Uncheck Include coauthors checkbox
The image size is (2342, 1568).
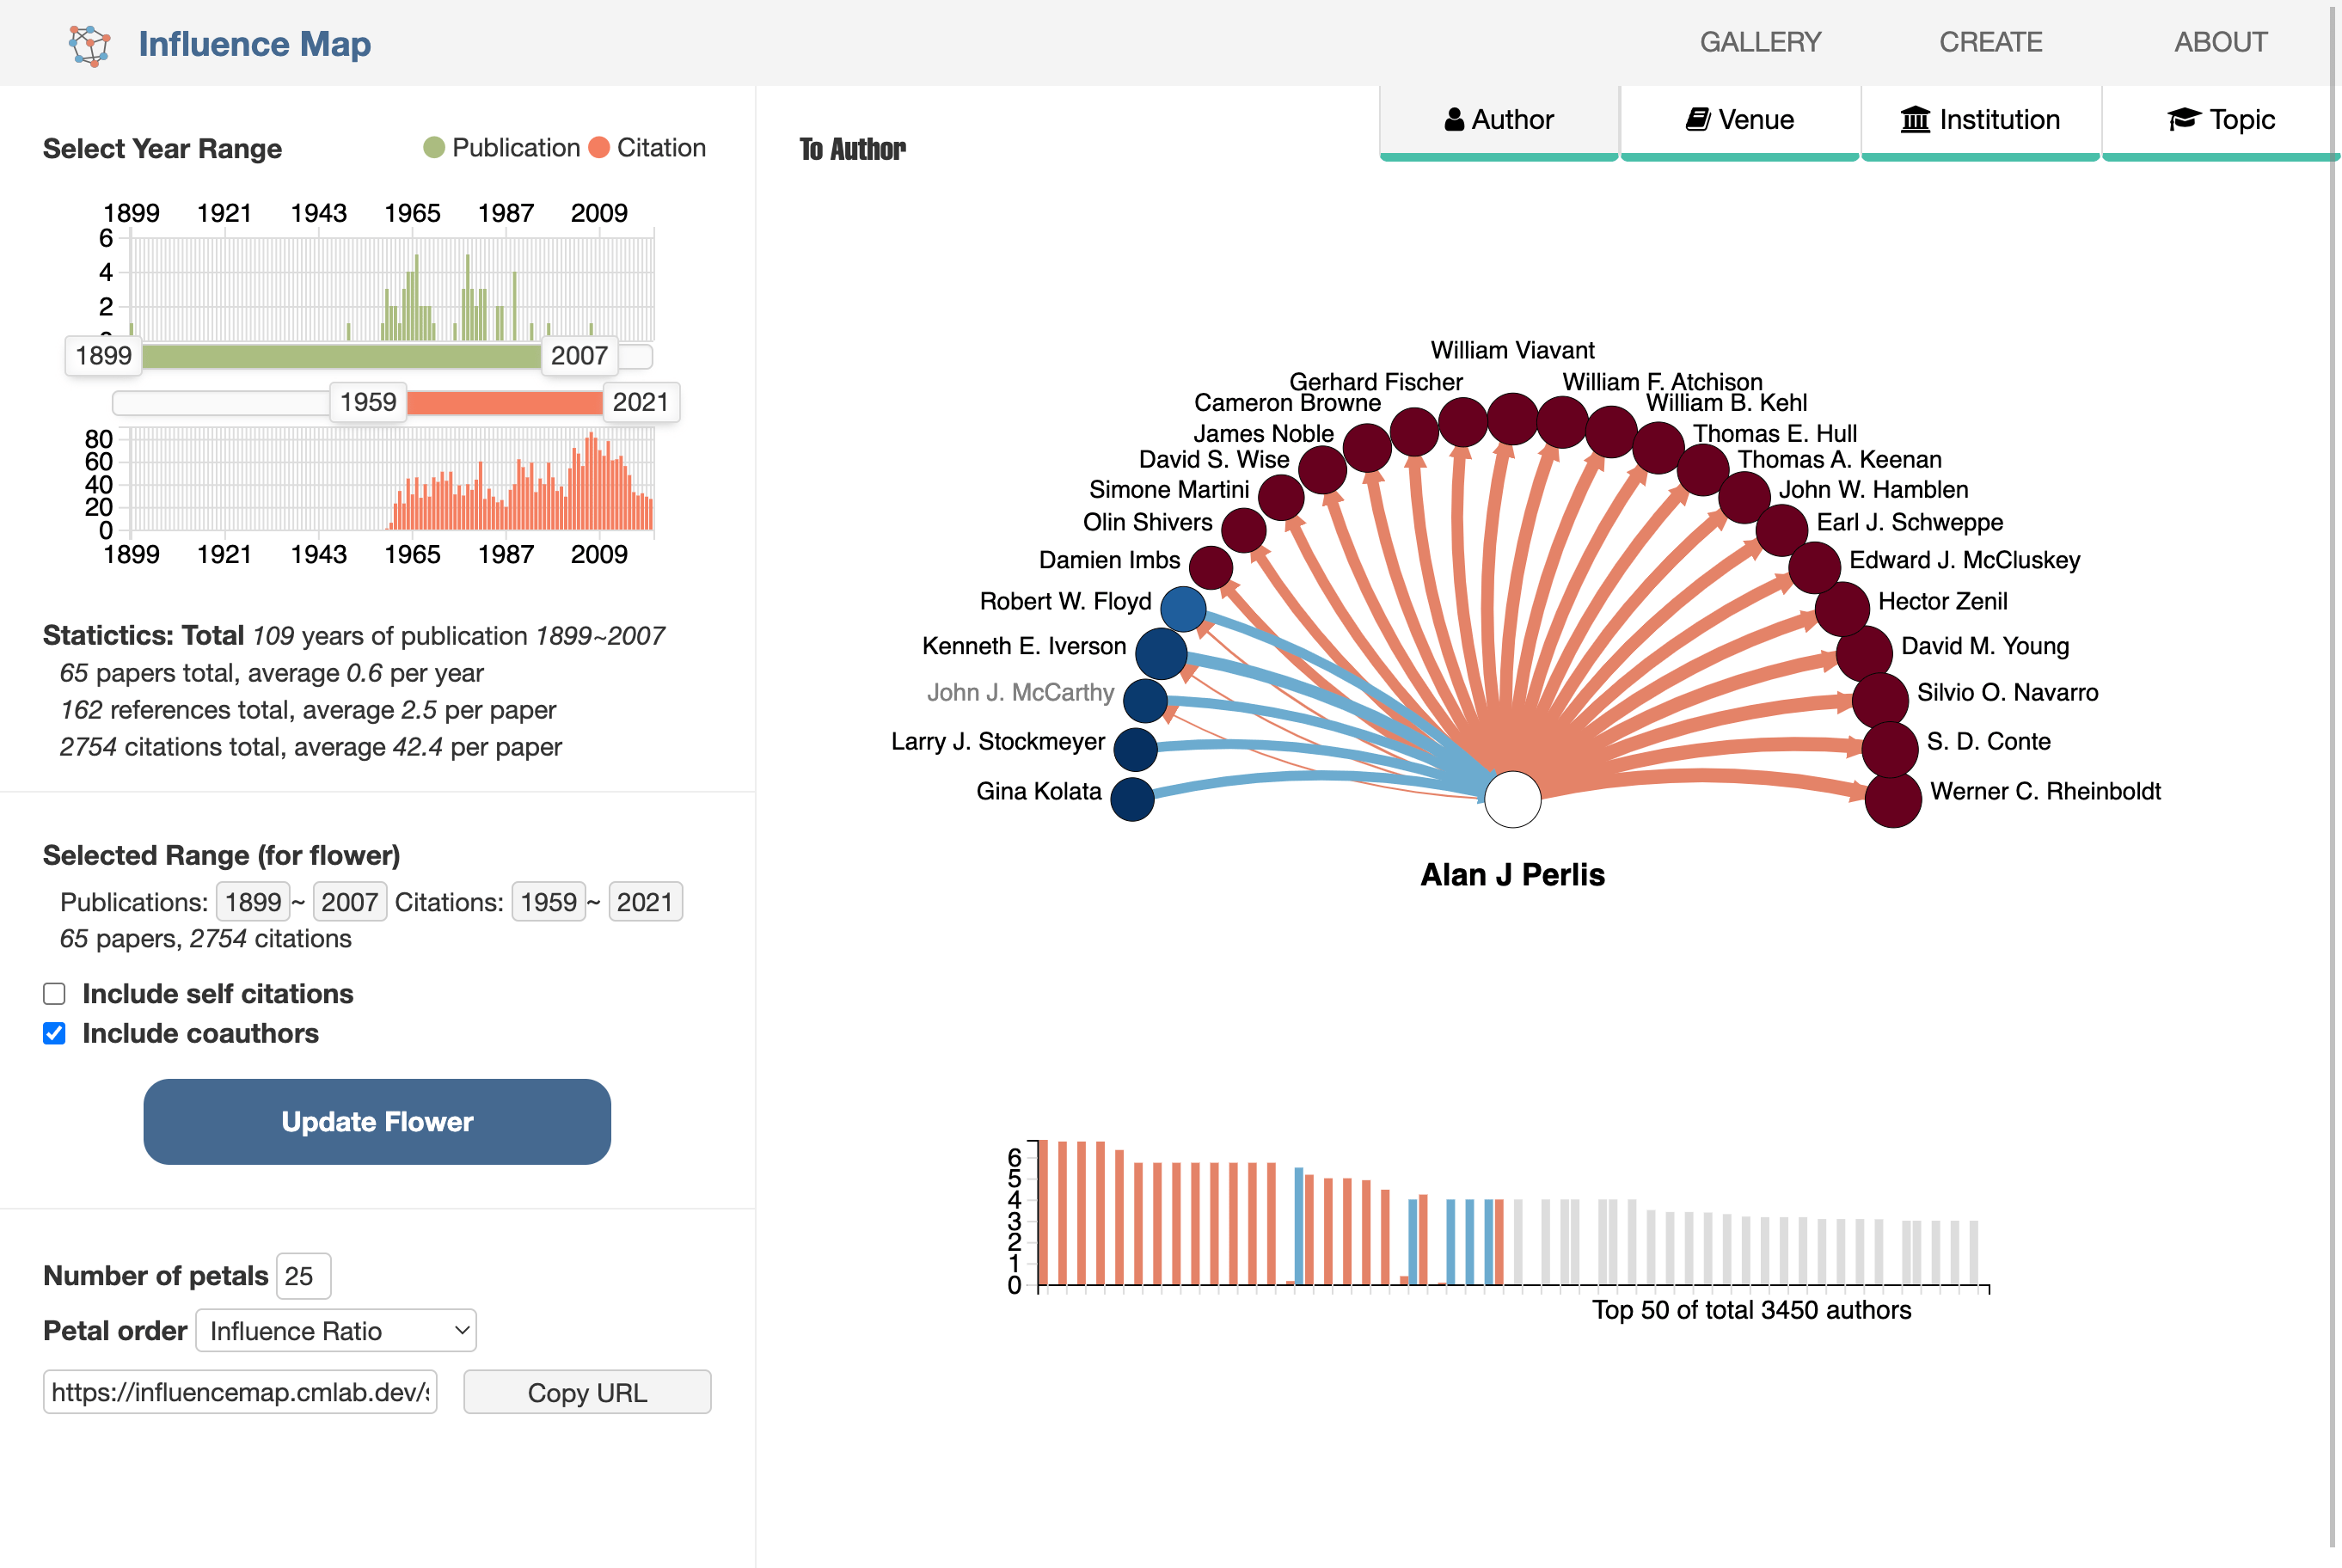[x=55, y=1033]
